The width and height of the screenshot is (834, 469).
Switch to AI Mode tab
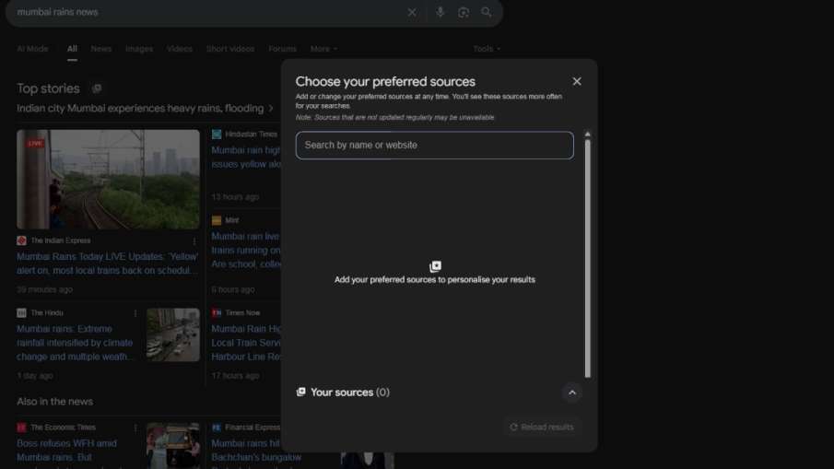click(32, 49)
